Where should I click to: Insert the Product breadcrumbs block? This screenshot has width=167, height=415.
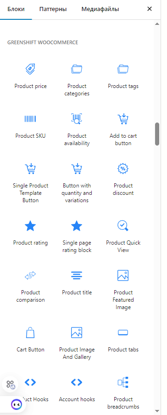point(123,393)
